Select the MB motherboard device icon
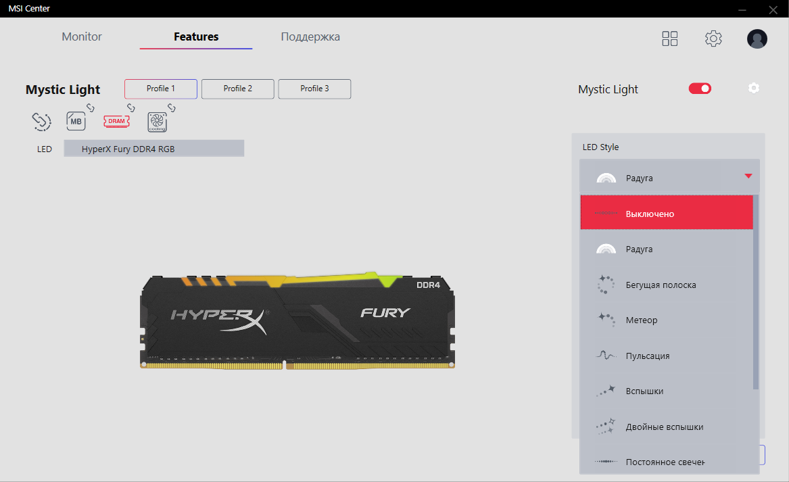 pyautogui.click(x=76, y=121)
